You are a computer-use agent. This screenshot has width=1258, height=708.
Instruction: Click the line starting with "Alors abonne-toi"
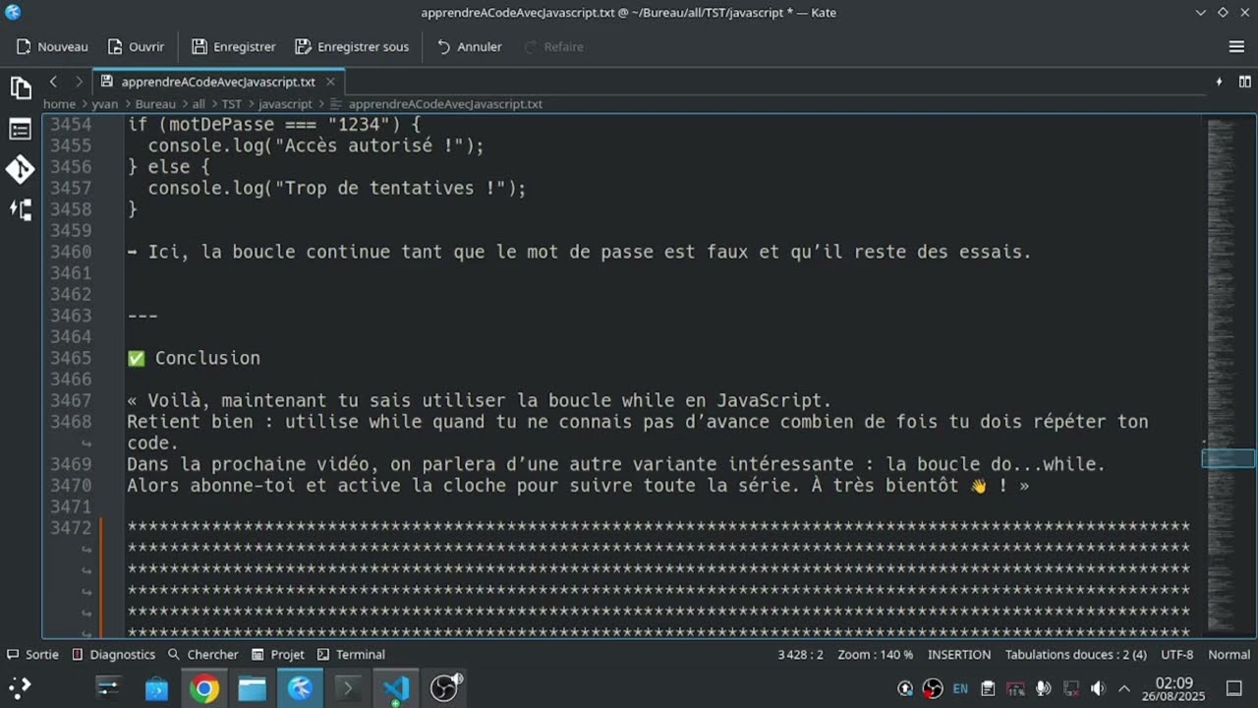(x=578, y=485)
